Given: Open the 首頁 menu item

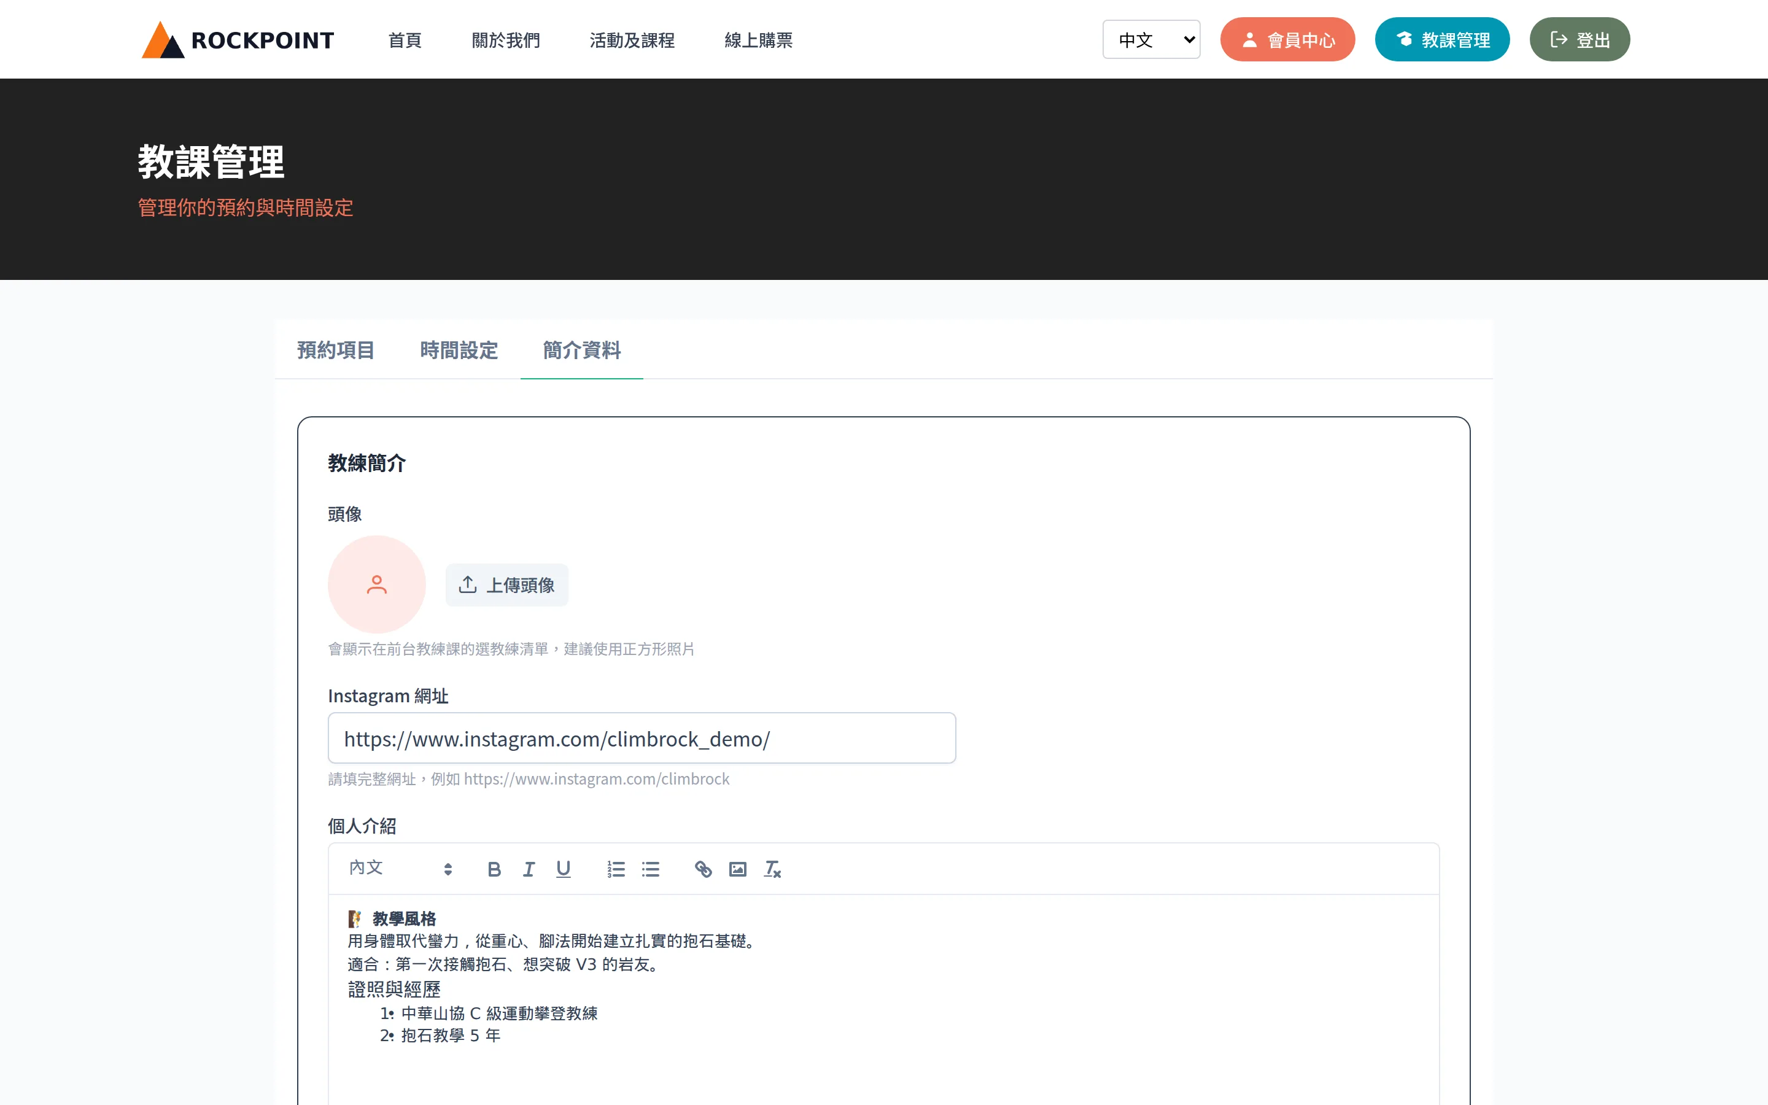Looking at the screenshot, I should (405, 40).
